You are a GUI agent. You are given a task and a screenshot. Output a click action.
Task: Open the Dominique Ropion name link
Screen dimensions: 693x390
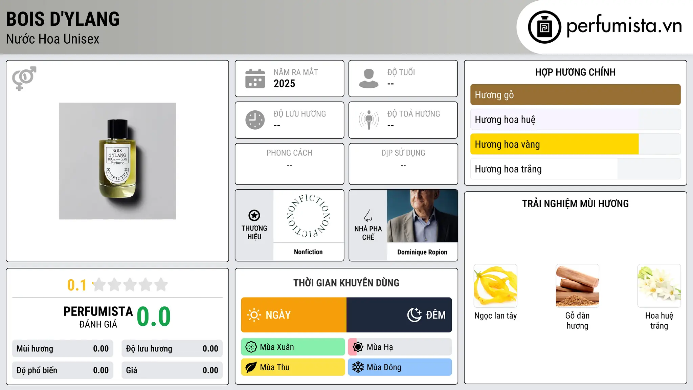pyautogui.click(x=422, y=252)
